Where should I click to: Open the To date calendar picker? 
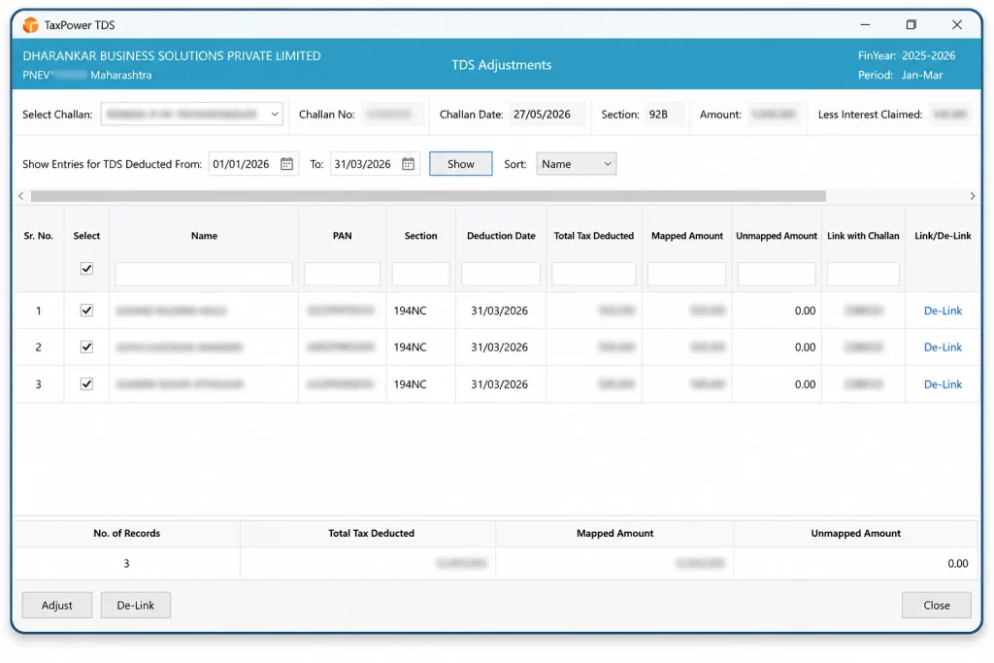408,164
